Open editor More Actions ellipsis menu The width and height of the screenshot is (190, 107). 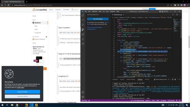tap(180, 15)
